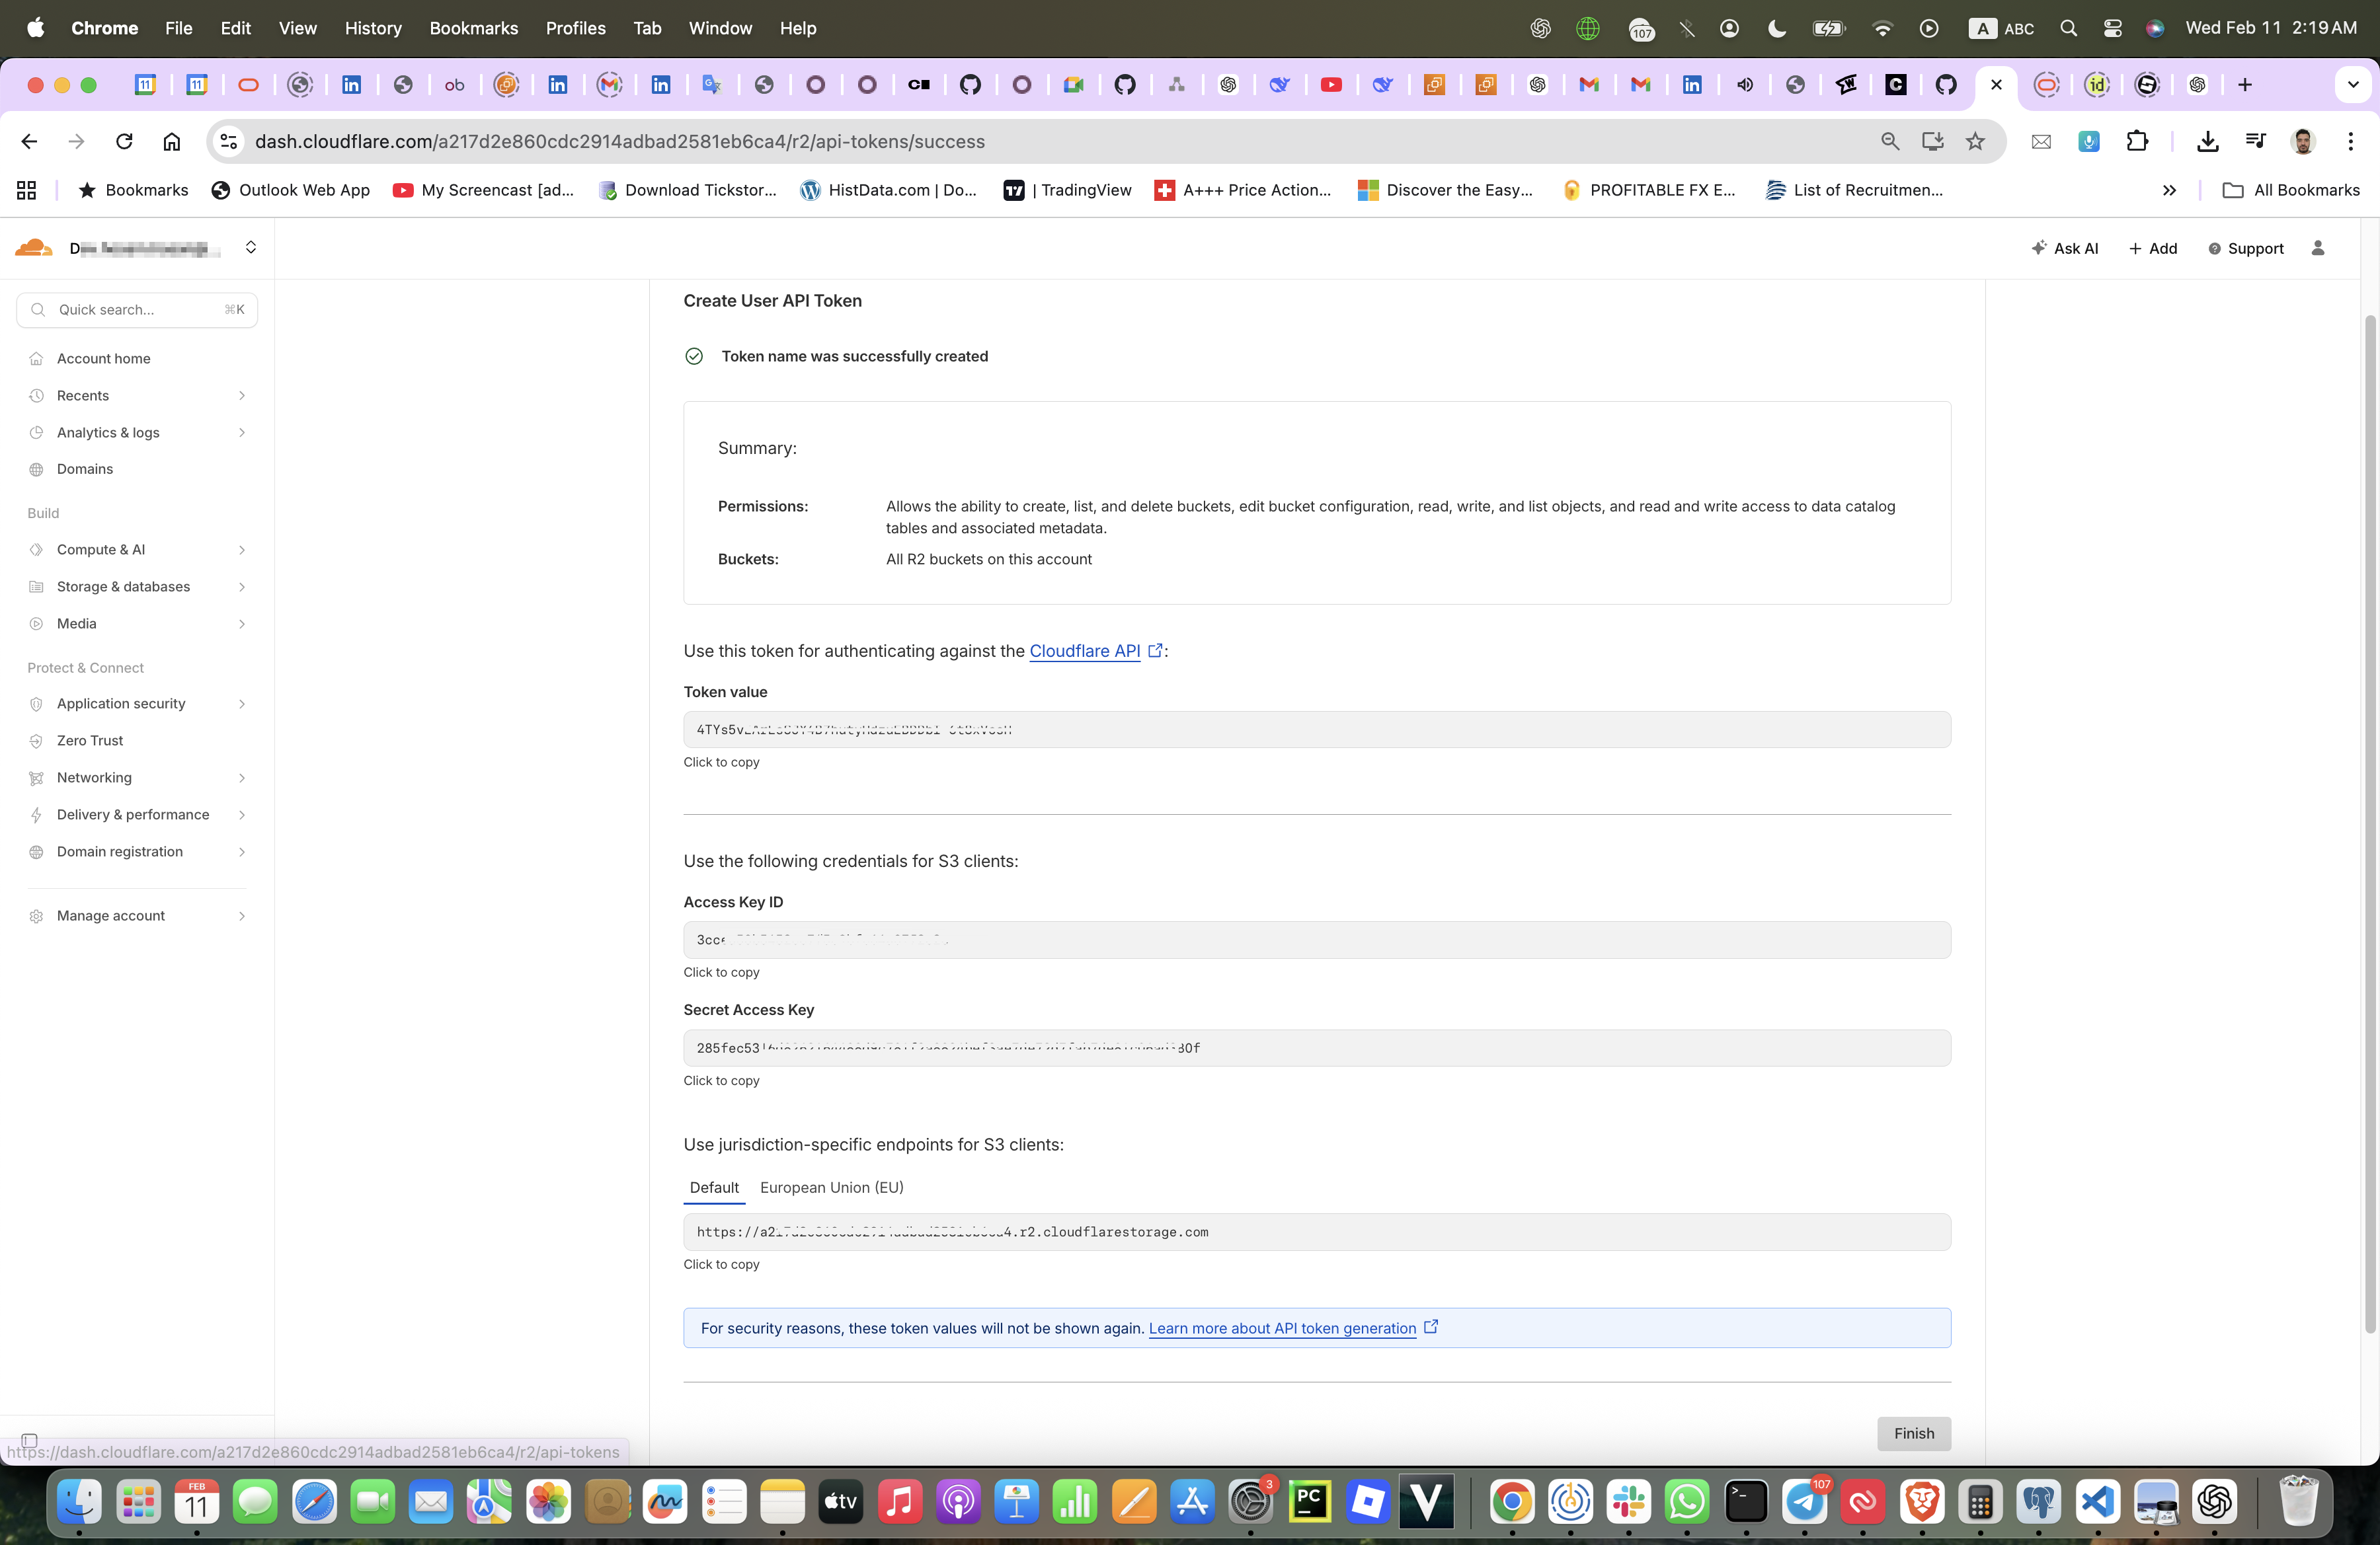Screen dimensions: 2380x1545
Task: Click the Zero Trust sidebar item
Action: click(90, 741)
